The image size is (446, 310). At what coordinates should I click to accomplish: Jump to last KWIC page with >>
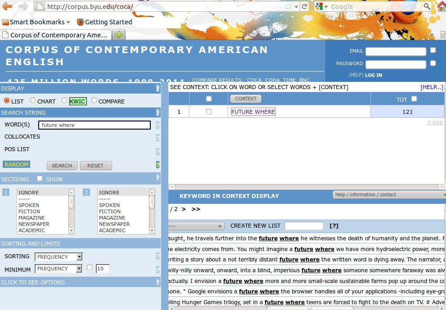196,209
